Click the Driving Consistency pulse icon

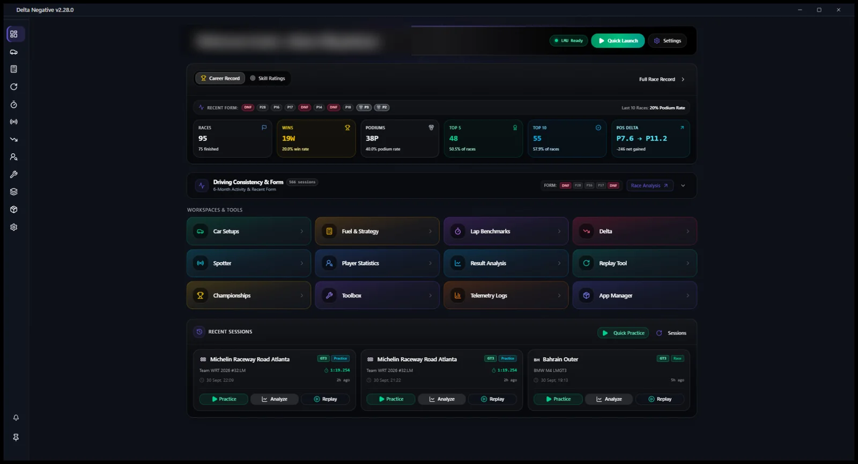click(202, 185)
